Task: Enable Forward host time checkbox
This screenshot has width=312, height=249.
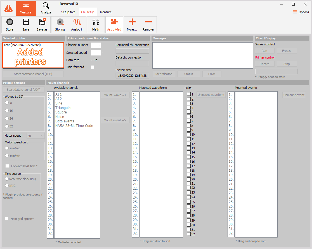Action: click(x=7, y=166)
